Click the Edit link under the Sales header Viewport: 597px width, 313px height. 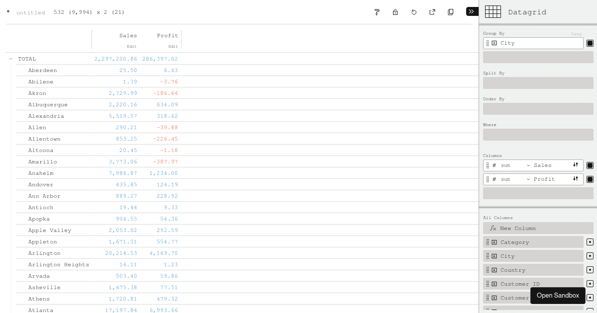(131, 46)
